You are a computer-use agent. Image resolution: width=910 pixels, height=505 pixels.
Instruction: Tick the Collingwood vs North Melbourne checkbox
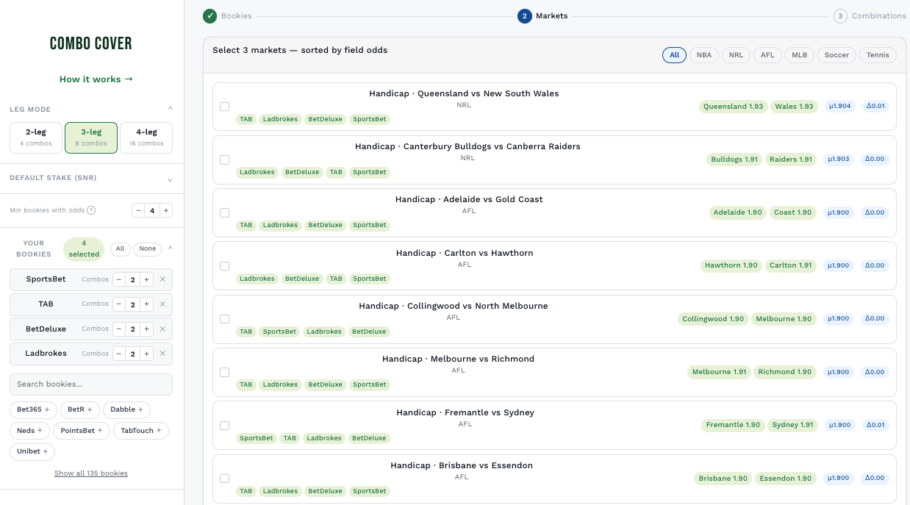(x=225, y=319)
